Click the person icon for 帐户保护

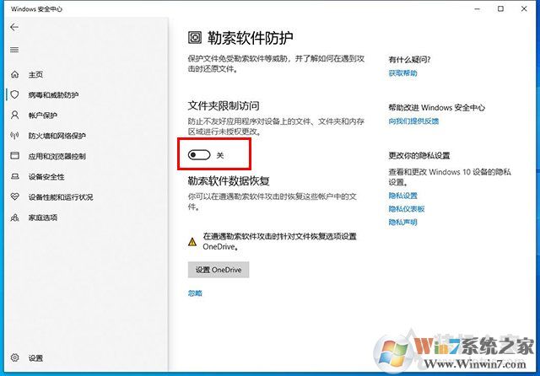coord(14,115)
